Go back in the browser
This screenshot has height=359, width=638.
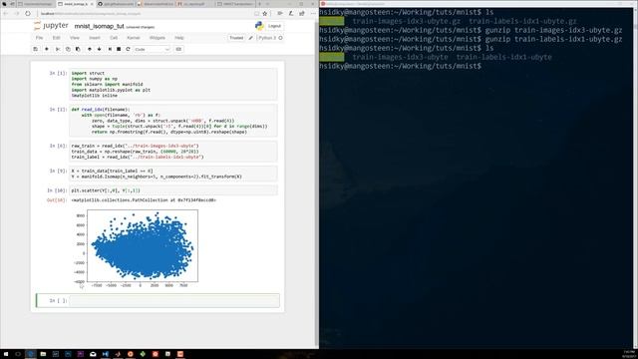pyautogui.click(x=6, y=13)
